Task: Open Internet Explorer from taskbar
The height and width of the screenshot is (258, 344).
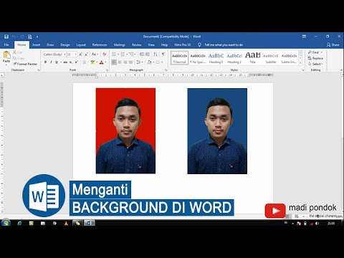Action: click(x=19, y=223)
